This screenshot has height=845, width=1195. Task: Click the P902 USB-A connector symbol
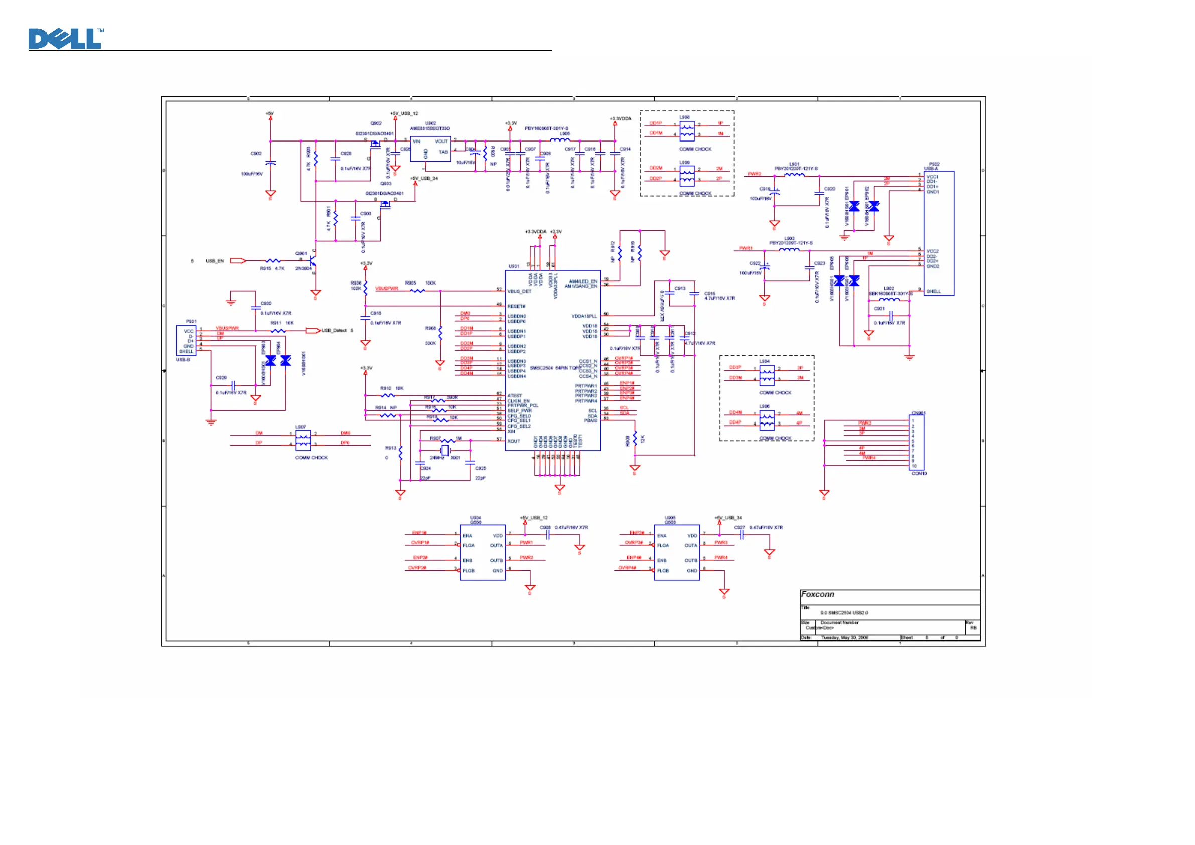coord(939,233)
